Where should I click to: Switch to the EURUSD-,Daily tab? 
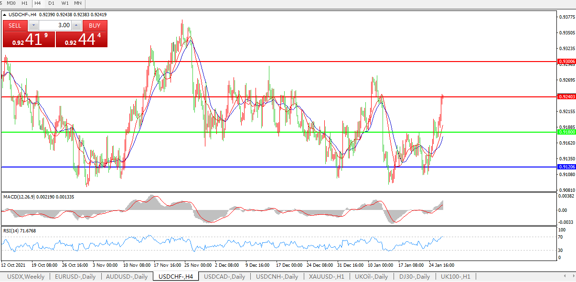pos(75,277)
